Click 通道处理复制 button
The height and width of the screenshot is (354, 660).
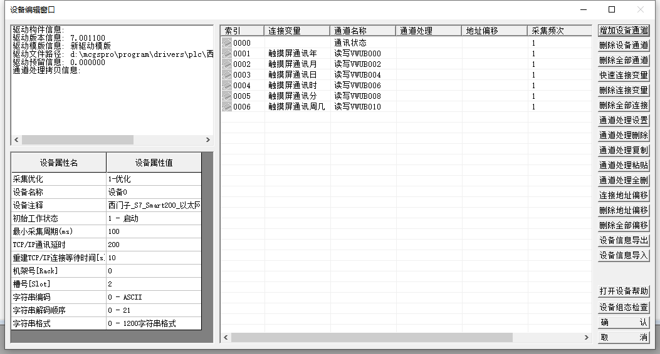coord(624,150)
